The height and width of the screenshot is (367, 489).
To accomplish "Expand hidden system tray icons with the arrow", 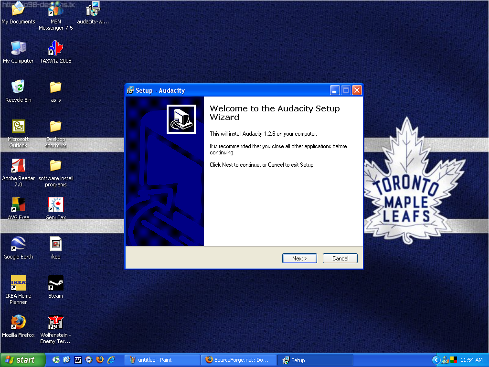I will [x=436, y=360].
